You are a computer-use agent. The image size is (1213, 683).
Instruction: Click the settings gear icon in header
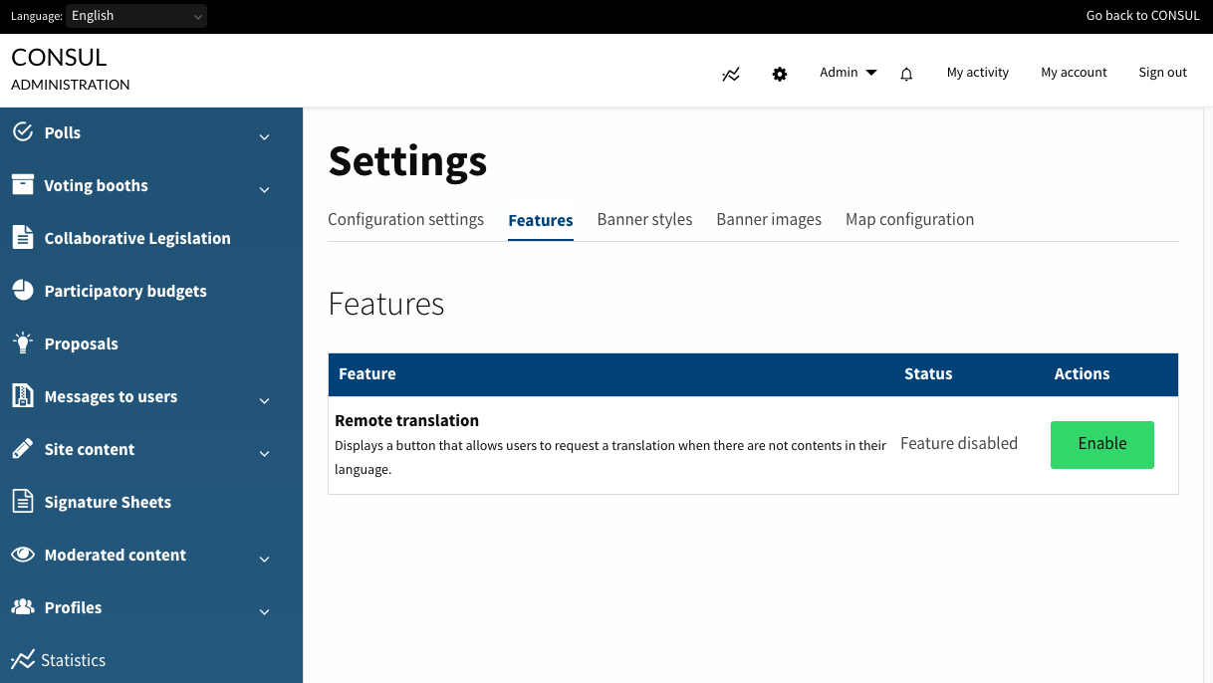[x=780, y=73]
